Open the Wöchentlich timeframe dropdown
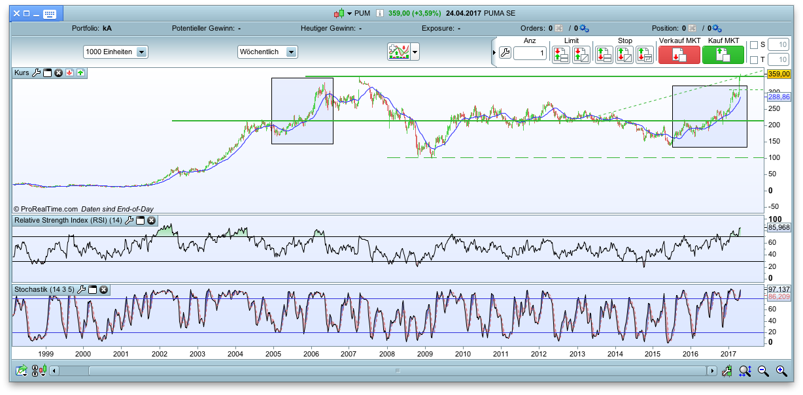 pos(292,52)
